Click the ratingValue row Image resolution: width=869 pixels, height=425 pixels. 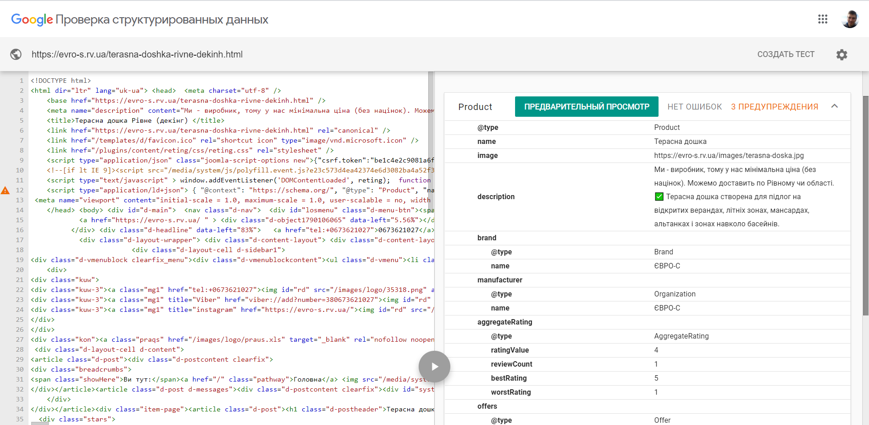[647, 350]
